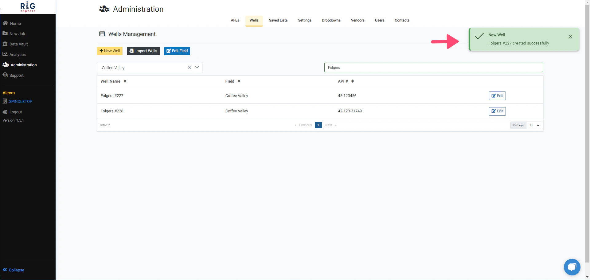Click the Logout arrow icon
Viewport: 590px width, 280px height.
click(5, 112)
